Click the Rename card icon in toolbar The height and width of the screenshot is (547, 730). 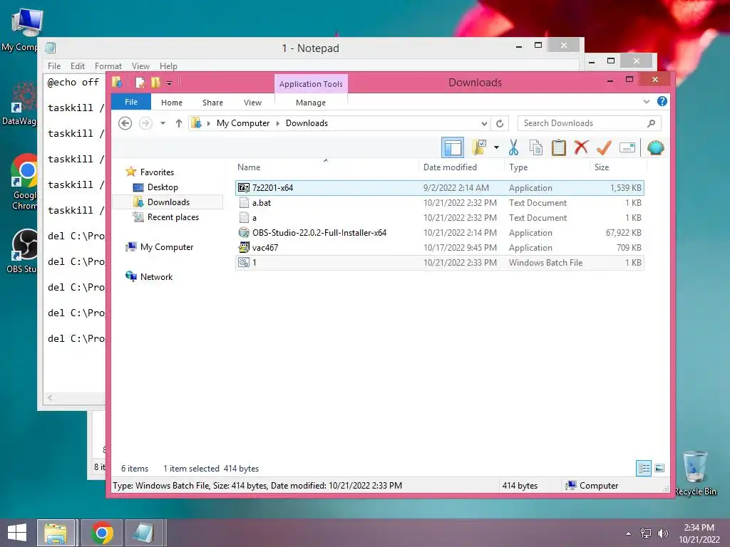[x=627, y=148]
